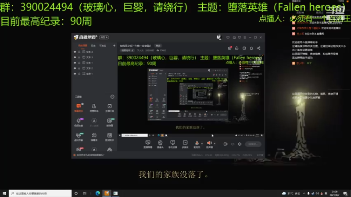Click the 修改 edit title button
The width and height of the screenshot is (351, 197).
click(158, 46)
